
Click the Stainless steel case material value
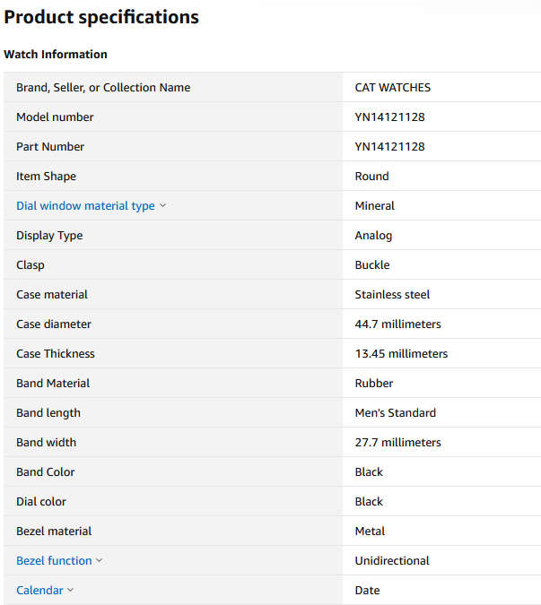pos(392,294)
